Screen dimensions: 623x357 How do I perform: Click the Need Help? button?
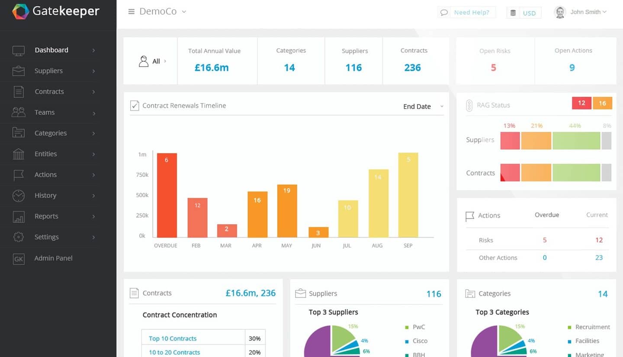click(x=466, y=13)
